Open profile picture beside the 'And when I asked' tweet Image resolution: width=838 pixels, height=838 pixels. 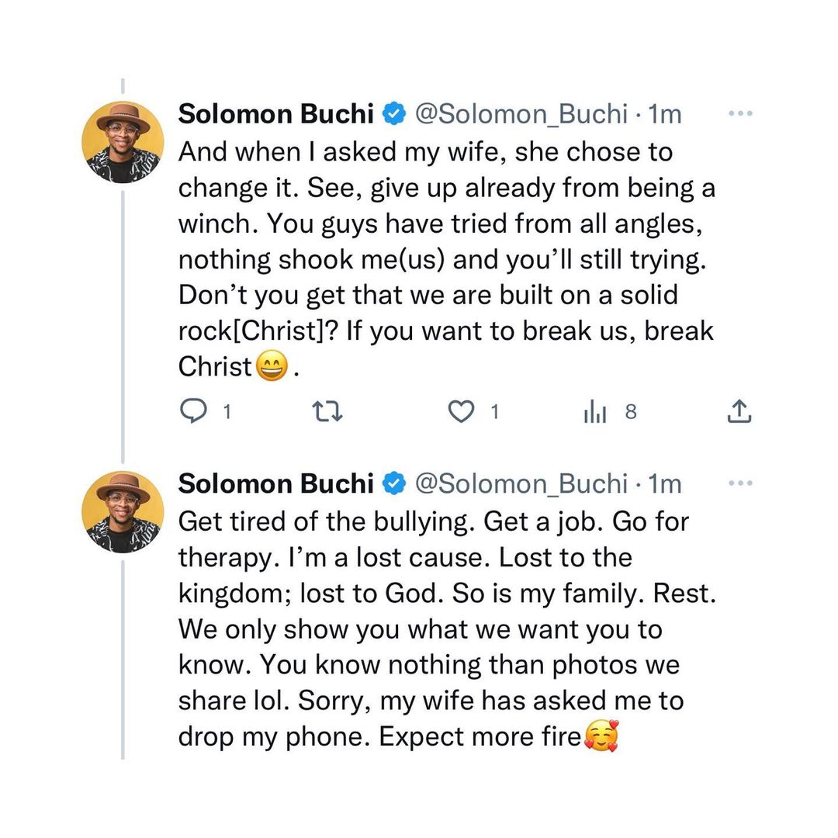click(x=123, y=142)
